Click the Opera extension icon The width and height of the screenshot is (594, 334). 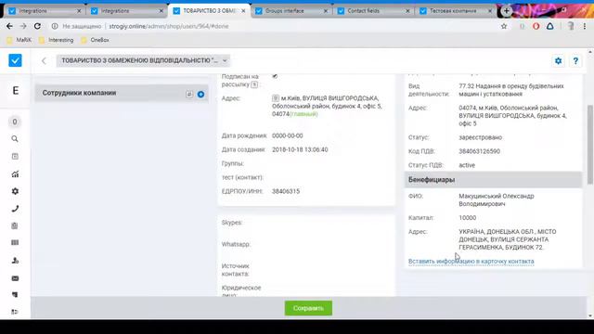[x=536, y=26]
